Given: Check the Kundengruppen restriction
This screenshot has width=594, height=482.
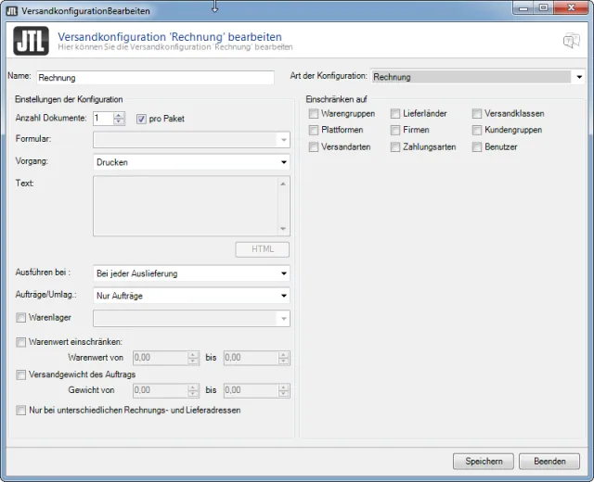Looking at the screenshot, I should tap(477, 130).
